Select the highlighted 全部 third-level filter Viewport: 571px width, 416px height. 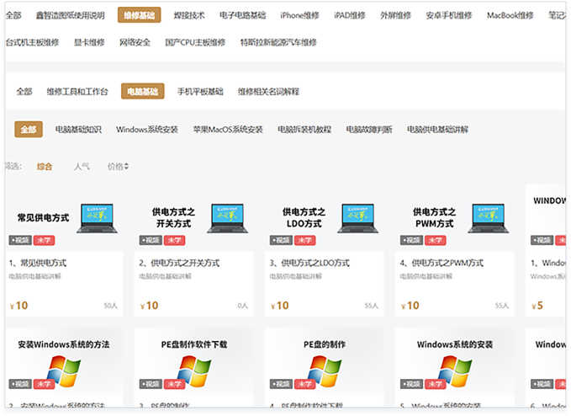(x=29, y=130)
